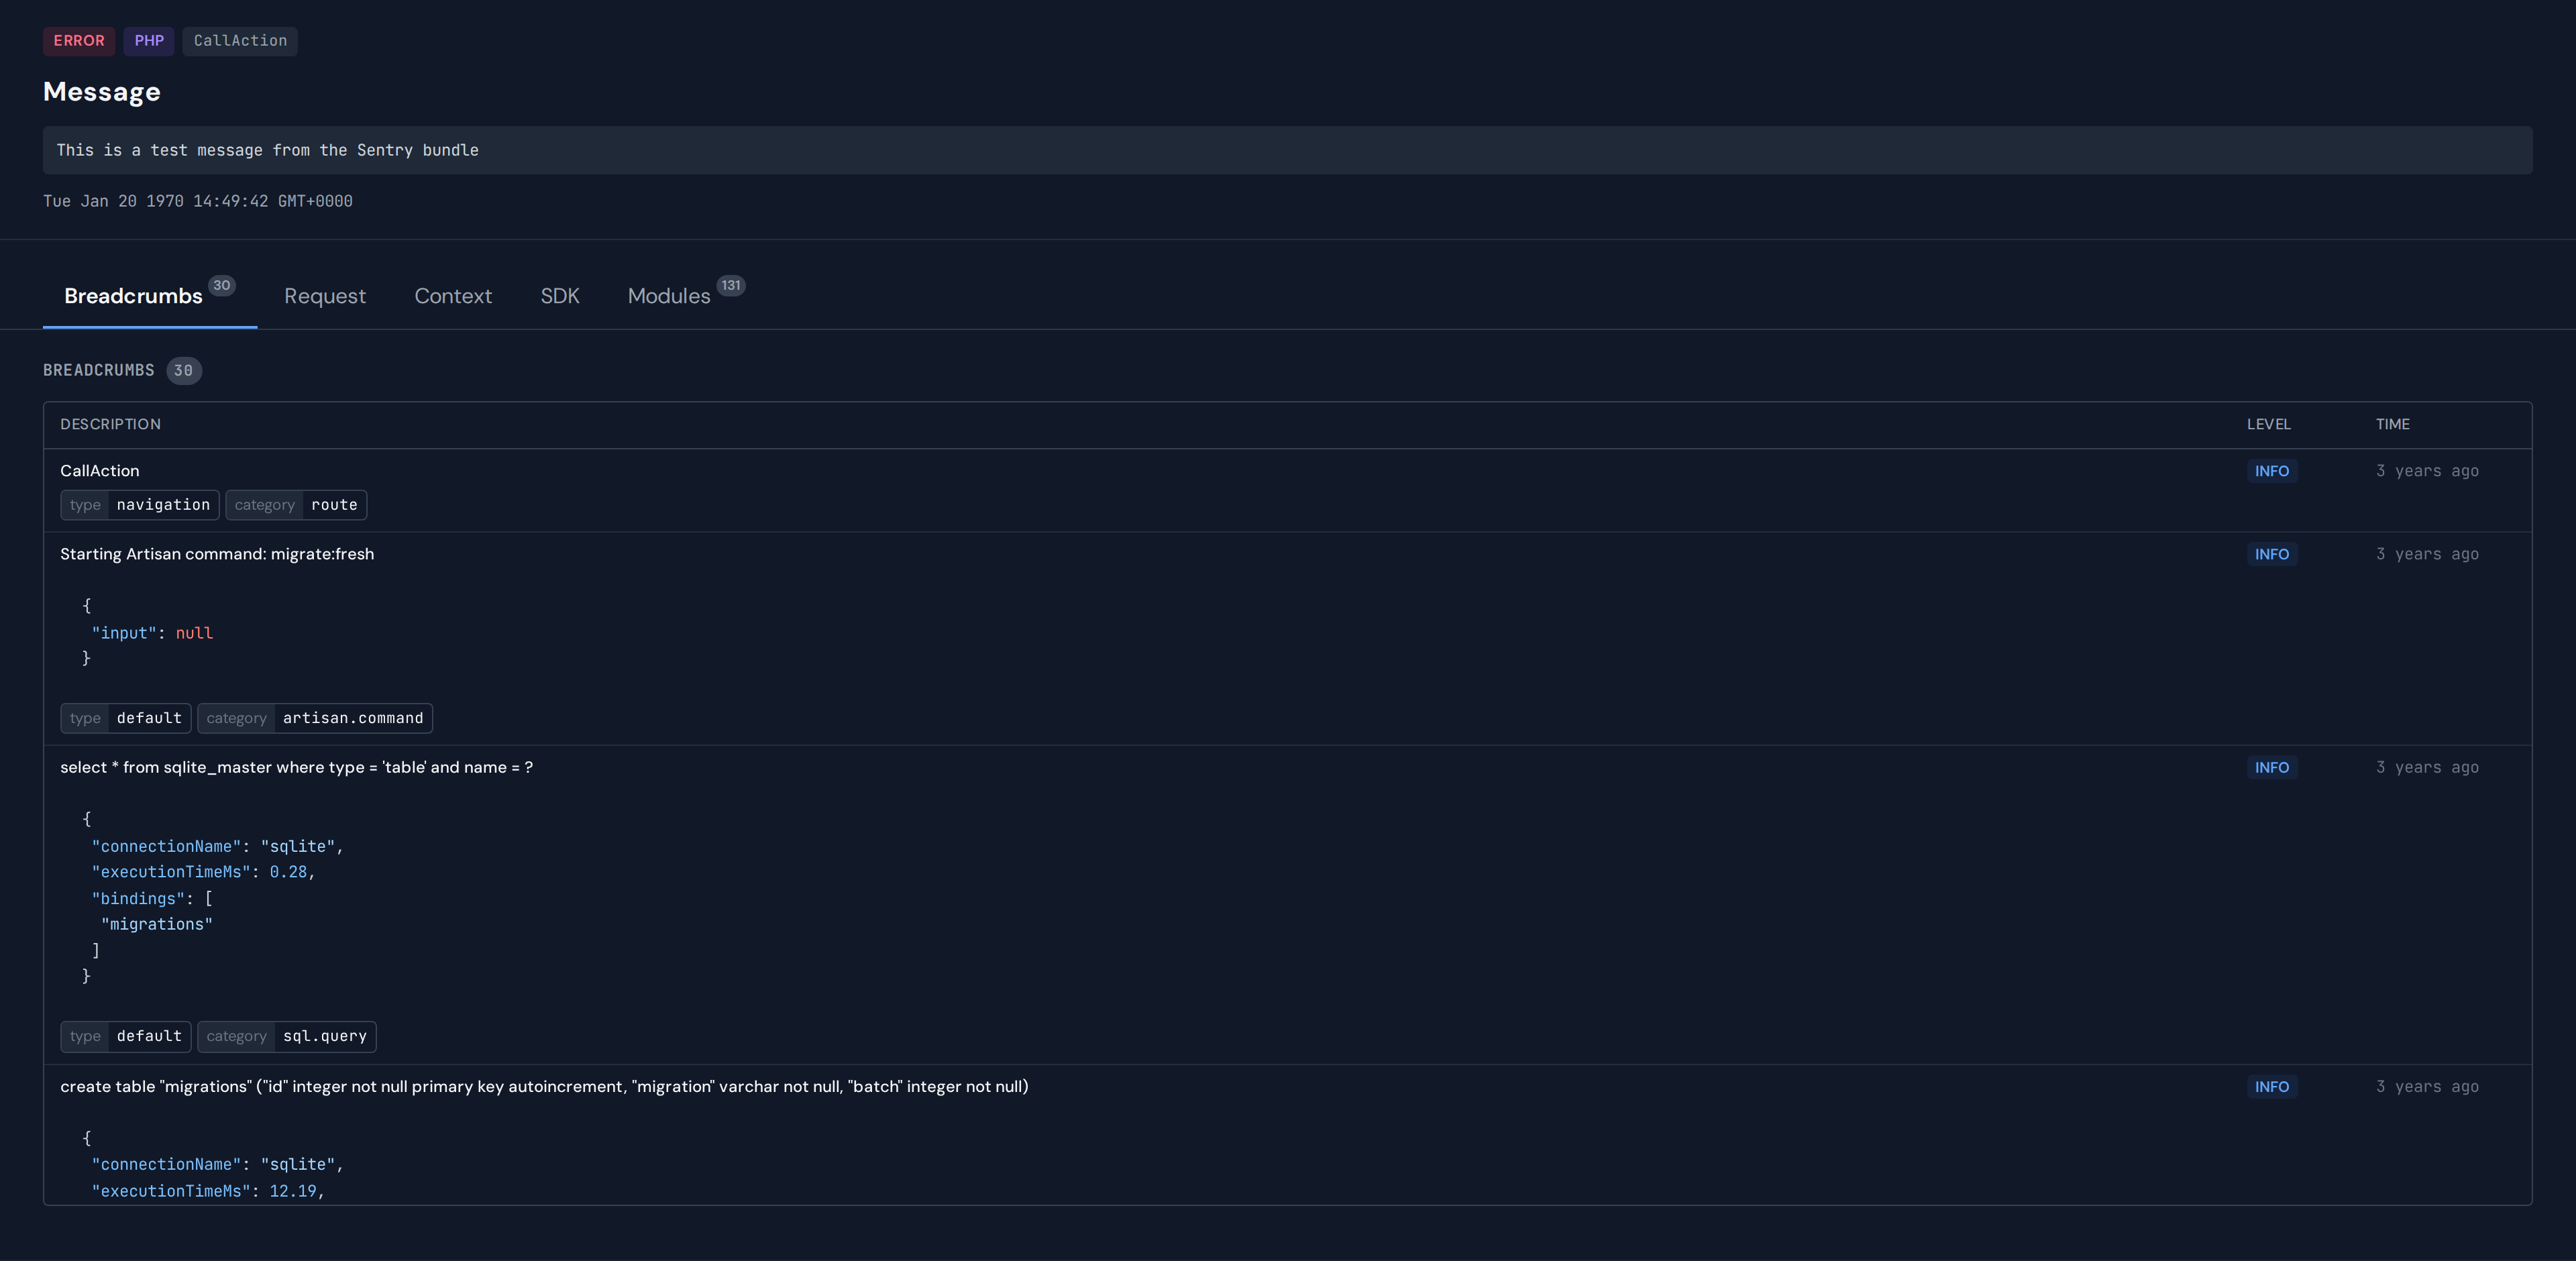The height and width of the screenshot is (1261, 2576).
Task: Click INFO badge on sqlite_master query row
Action: click(x=2271, y=767)
